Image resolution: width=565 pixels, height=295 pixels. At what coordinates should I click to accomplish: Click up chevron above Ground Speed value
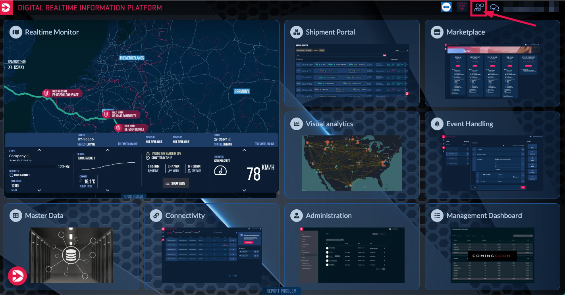pos(243,150)
